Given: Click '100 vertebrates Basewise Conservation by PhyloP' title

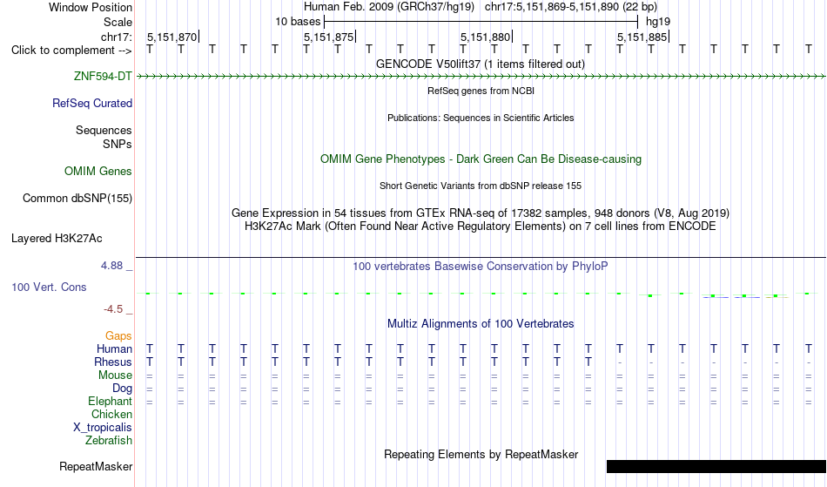Looking at the screenshot, I should [x=481, y=267].
